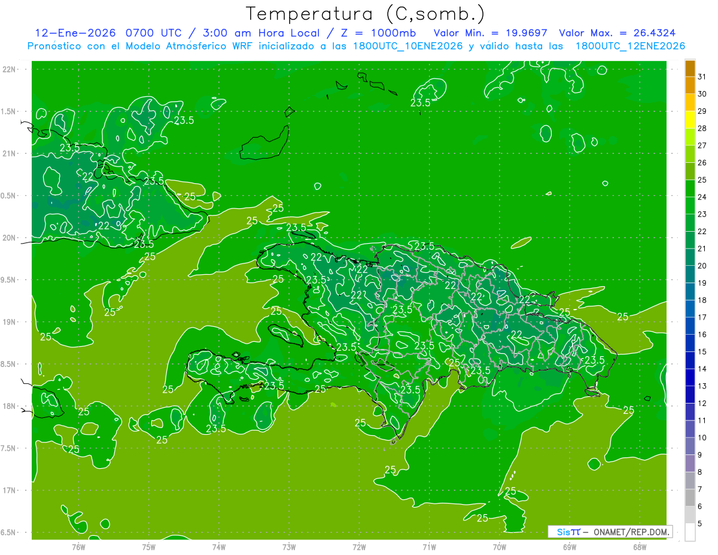Click the green 24–25 legend color band
Screen dimensions: 718x555
[690, 189]
